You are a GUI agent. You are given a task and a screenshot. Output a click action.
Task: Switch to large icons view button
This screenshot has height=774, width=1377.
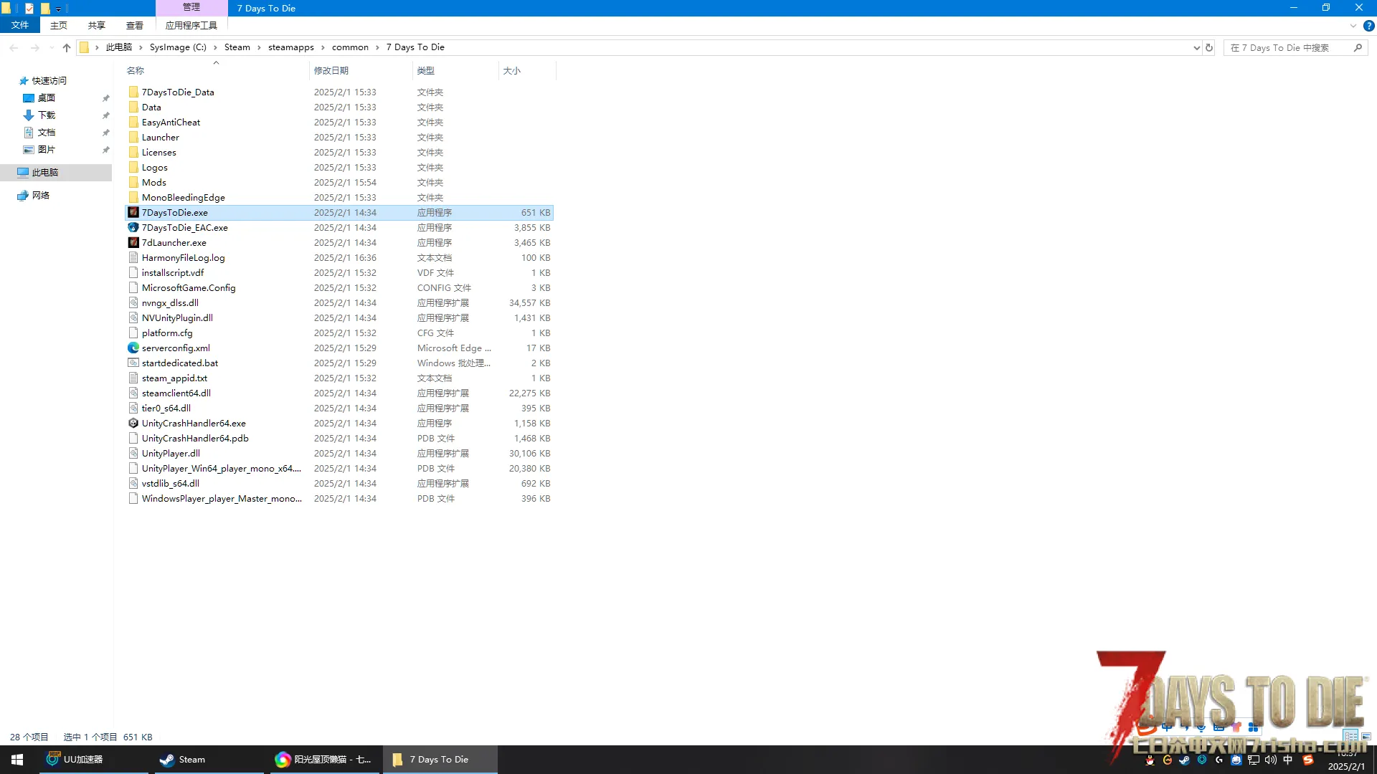[x=1366, y=737]
